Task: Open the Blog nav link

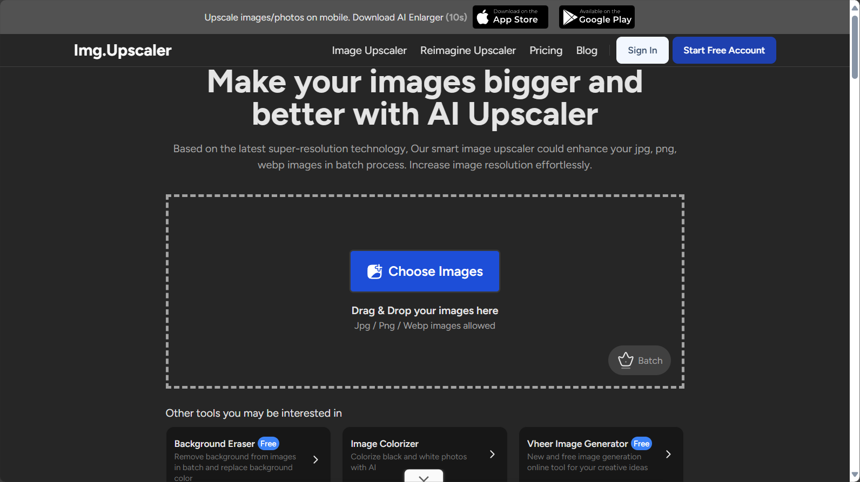Action: (x=587, y=50)
